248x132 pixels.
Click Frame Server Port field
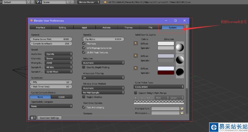pos(51,39)
